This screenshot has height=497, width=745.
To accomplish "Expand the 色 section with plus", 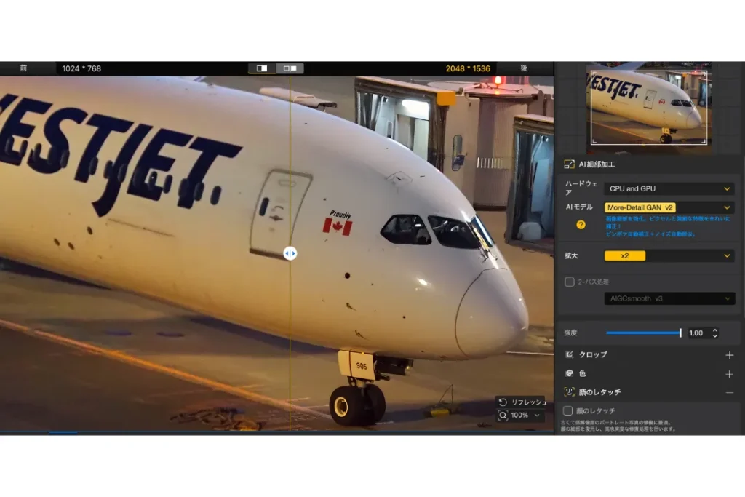I will pyautogui.click(x=729, y=375).
